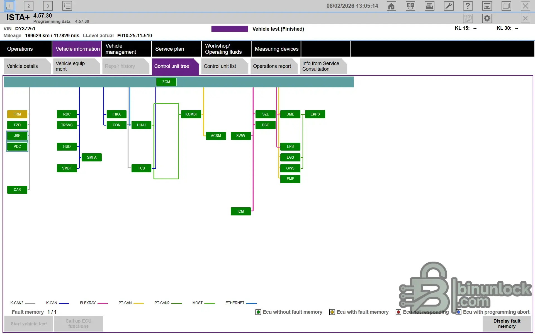
Task: Select the FZD control unit
Action: (17, 125)
